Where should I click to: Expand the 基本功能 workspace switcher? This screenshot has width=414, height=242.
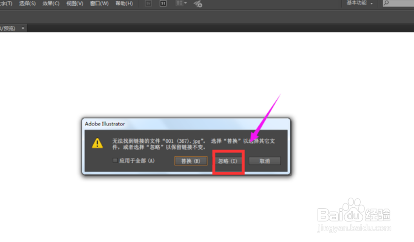pos(360,3)
